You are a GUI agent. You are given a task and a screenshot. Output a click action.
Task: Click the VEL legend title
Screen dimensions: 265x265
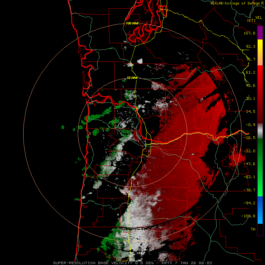click(x=259, y=18)
